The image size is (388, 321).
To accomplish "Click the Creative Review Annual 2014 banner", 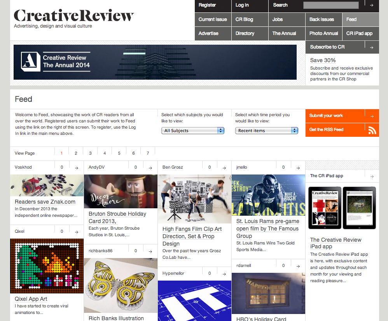I will point(155,62).
